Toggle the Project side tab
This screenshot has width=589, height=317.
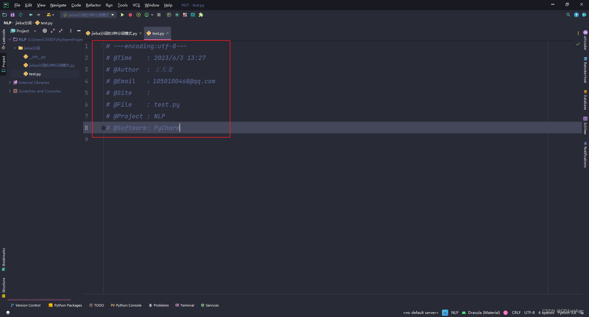pyautogui.click(x=4, y=64)
